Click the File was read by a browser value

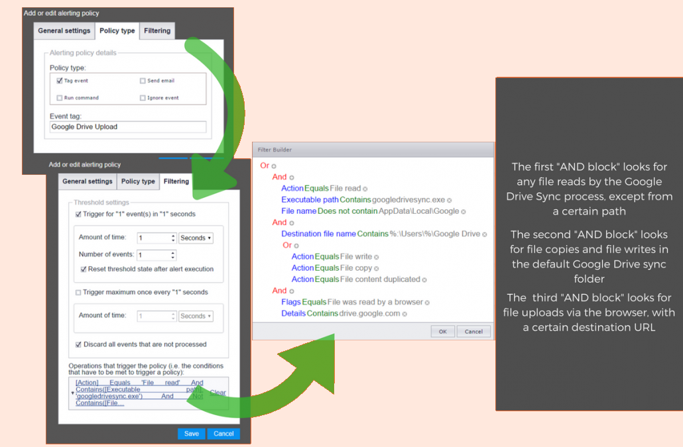click(375, 302)
